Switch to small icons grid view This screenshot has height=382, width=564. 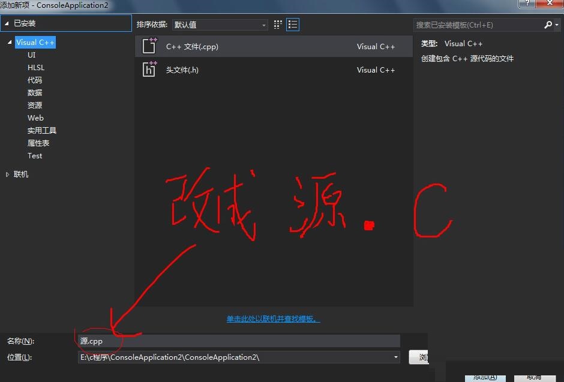[x=278, y=25]
